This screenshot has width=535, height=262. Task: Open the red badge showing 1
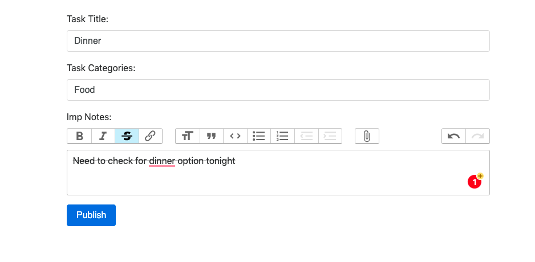point(475,182)
